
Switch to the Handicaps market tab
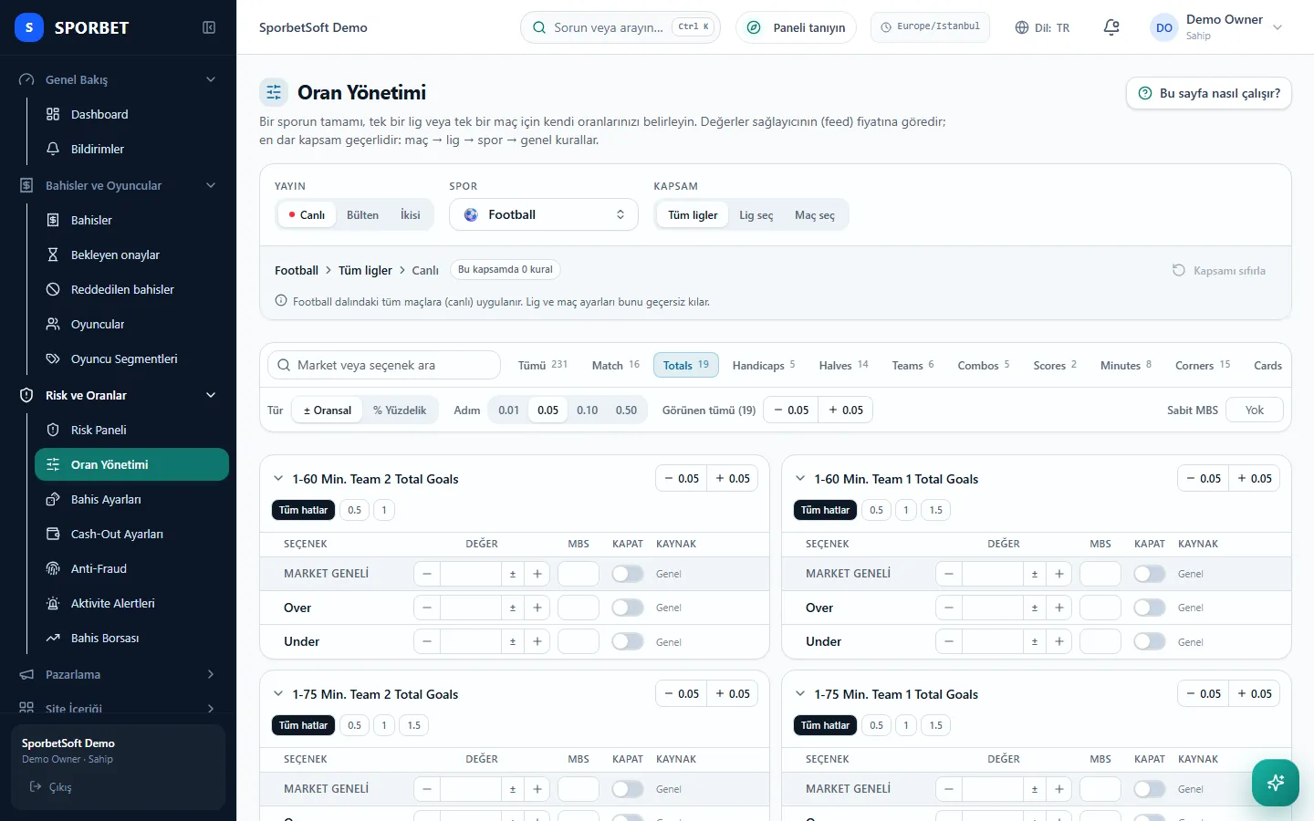764,365
